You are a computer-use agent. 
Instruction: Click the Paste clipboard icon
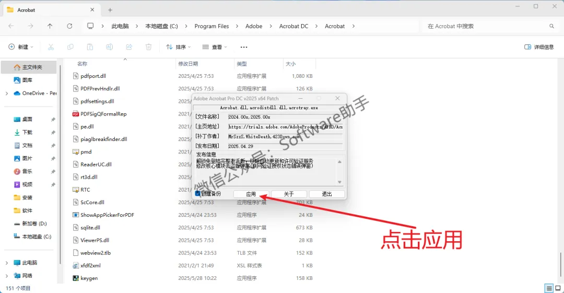pos(90,47)
